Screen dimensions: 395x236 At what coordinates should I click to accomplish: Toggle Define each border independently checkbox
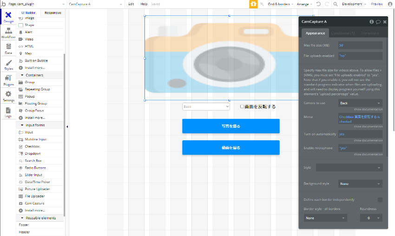click(x=380, y=200)
